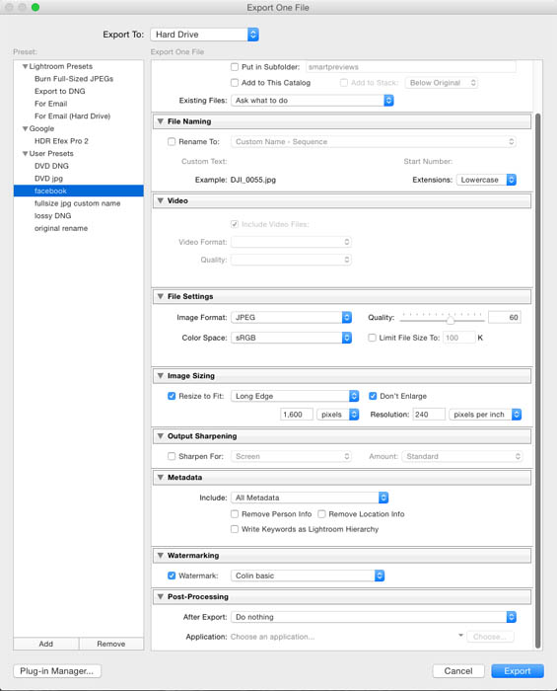
Task: Collapse the File Settings section
Action: point(161,296)
